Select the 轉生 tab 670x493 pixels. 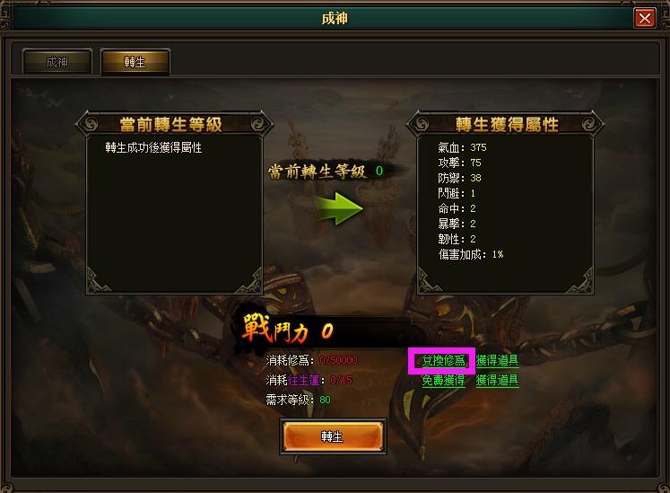pyautogui.click(x=135, y=62)
